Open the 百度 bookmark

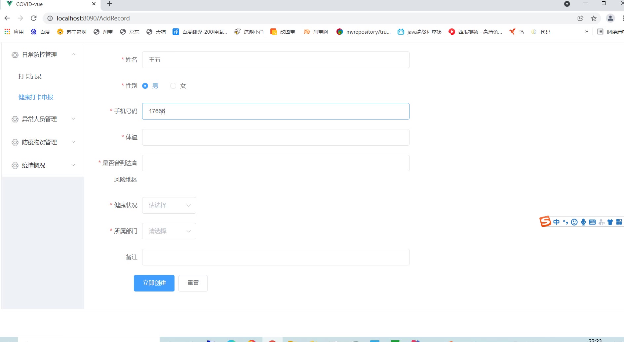pyautogui.click(x=40, y=32)
